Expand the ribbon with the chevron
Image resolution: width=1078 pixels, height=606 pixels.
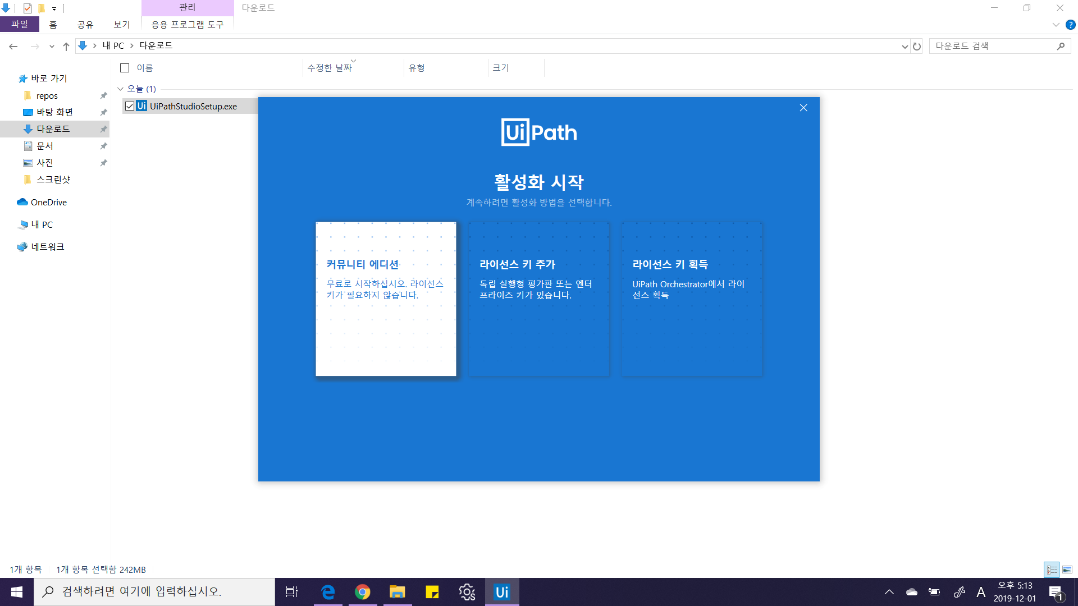tap(1056, 25)
